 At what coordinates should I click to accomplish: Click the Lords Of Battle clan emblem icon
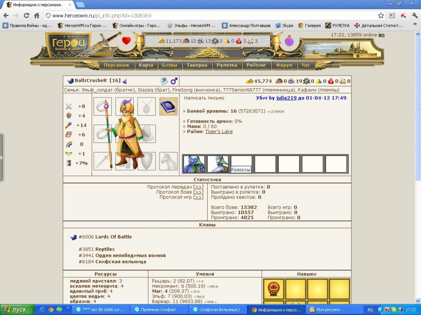73,237
